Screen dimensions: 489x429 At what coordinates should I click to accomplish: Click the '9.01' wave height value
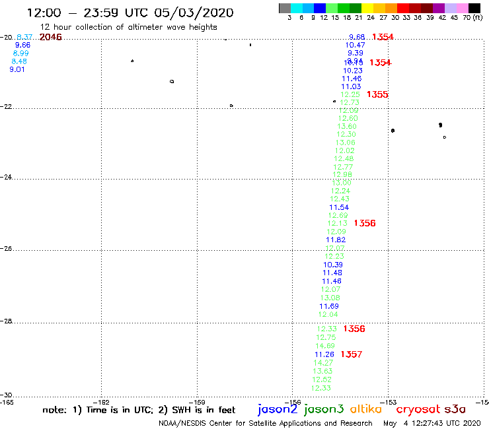click(17, 69)
